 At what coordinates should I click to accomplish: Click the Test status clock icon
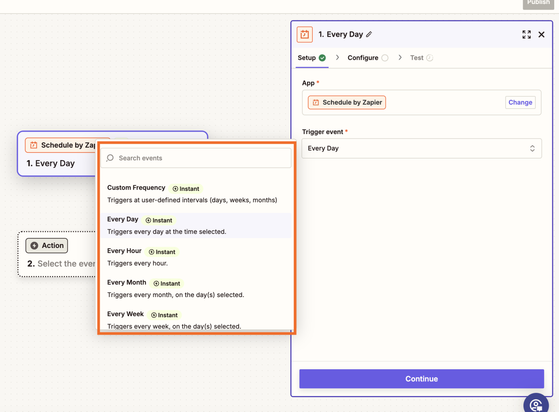point(430,58)
